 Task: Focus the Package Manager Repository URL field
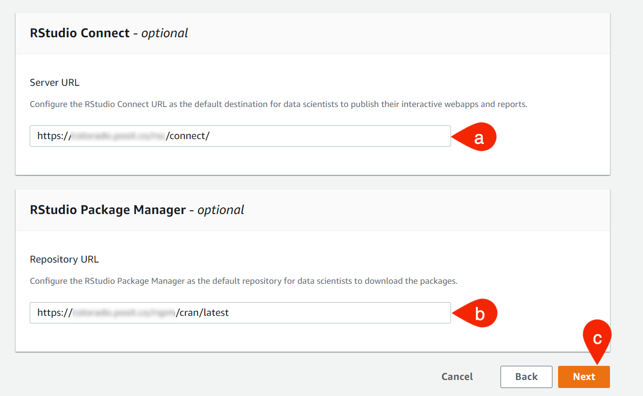point(330,313)
